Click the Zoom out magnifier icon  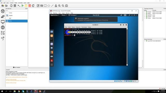tap(63, 6)
